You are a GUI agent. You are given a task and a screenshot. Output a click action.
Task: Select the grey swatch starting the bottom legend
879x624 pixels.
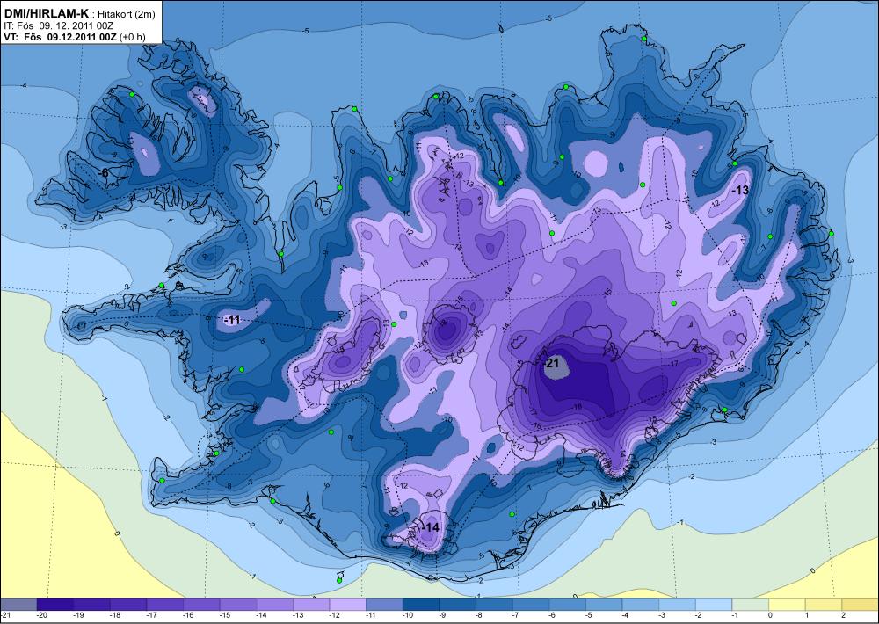pyautogui.click(x=18, y=605)
